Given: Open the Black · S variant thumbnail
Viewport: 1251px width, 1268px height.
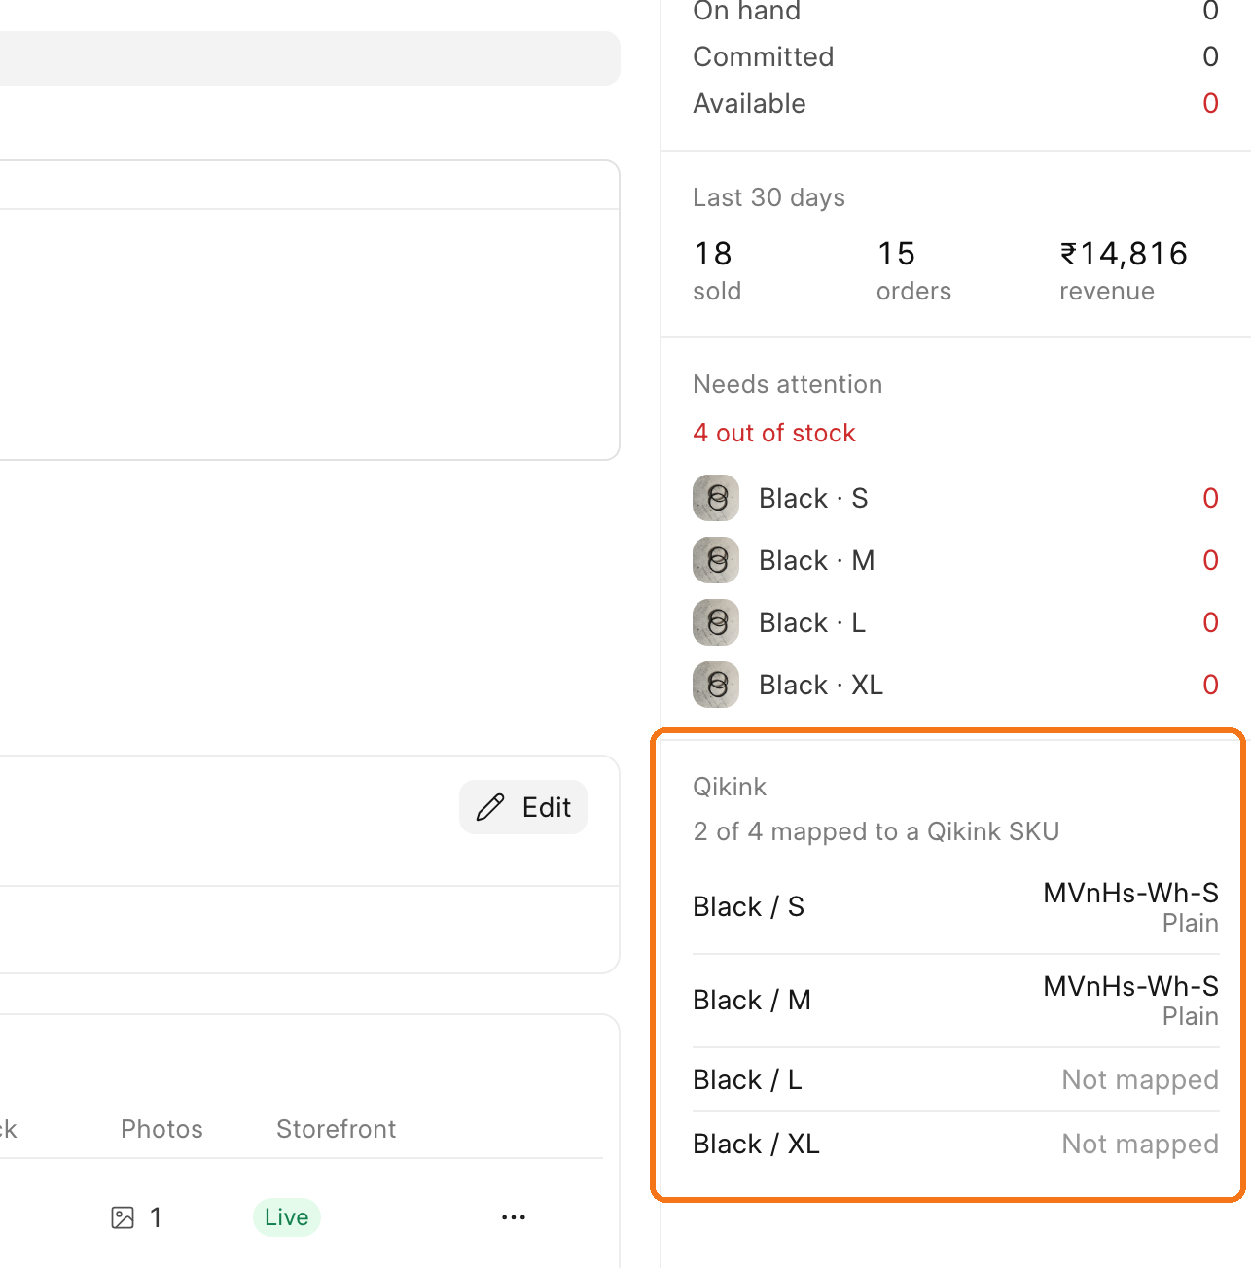Looking at the screenshot, I should (716, 498).
